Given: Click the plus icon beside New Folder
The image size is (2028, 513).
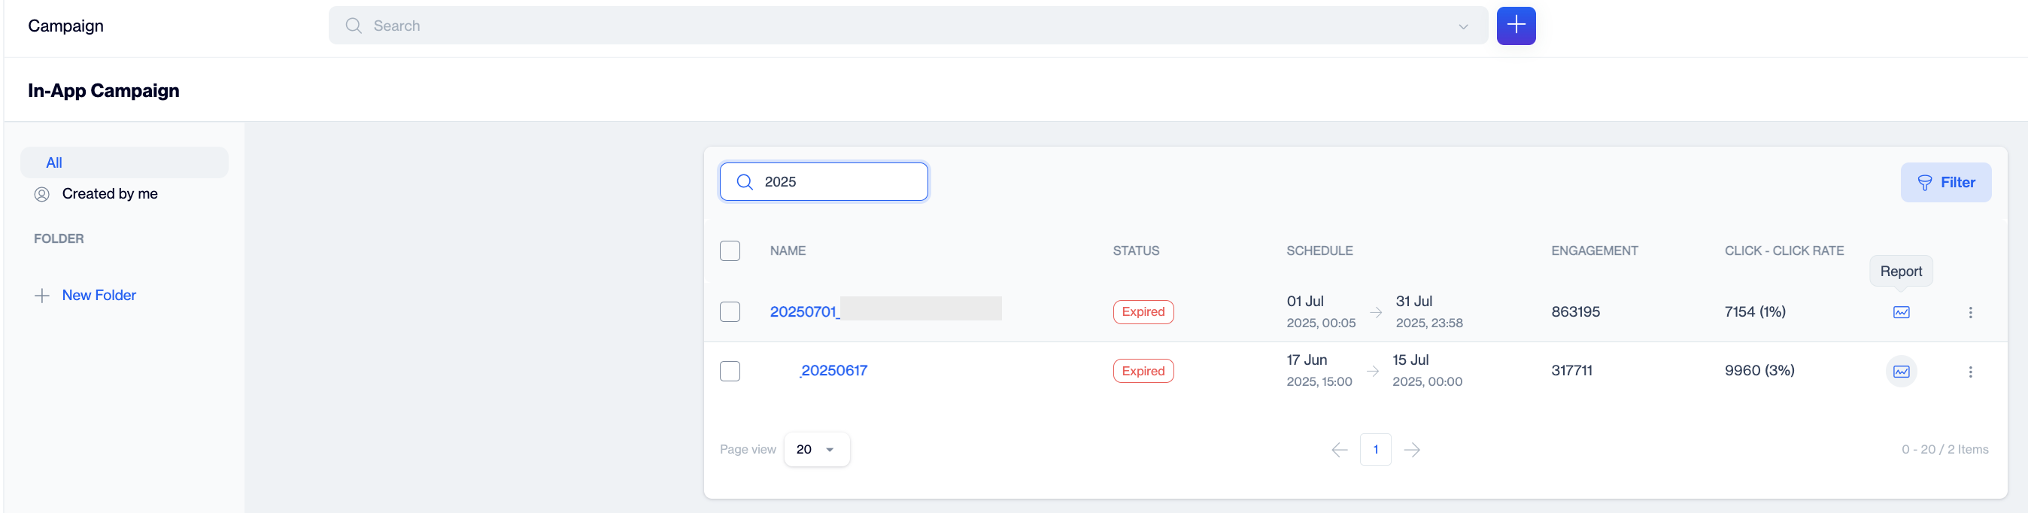Looking at the screenshot, I should coord(41,296).
